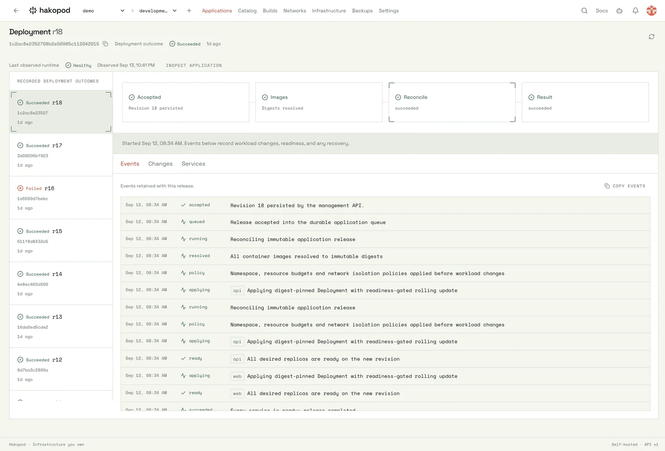
Task: Click the hakopod logo
Action: point(50,11)
